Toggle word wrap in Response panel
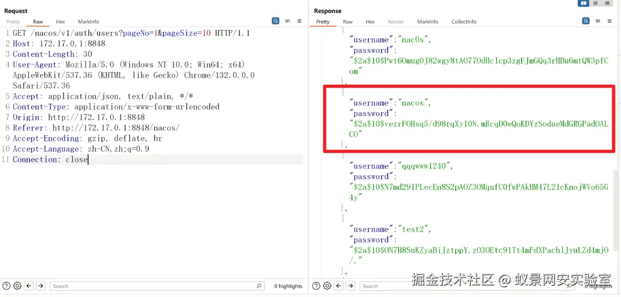Image resolution: width=621 pixels, height=297 pixels. [x=586, y=21]
